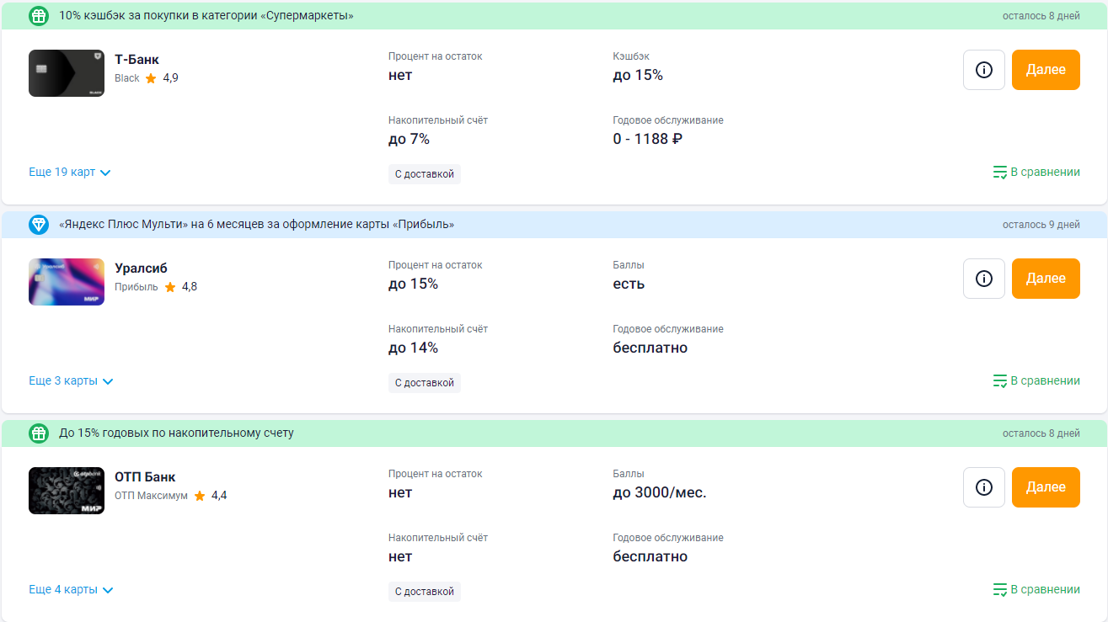Click Уралсиб savings value 'до 14%'

click(413, 348)
